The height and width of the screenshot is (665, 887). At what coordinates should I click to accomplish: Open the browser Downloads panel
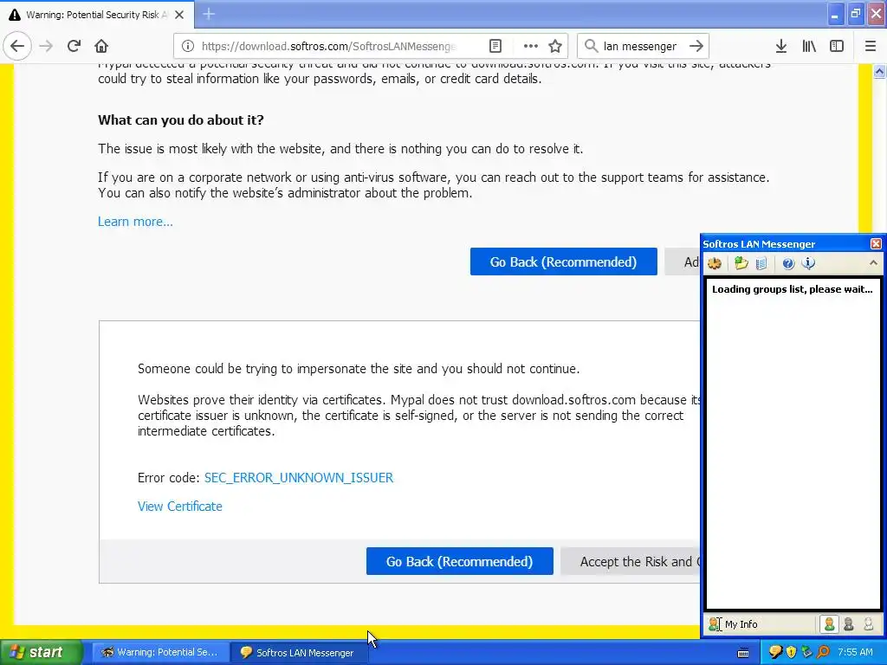781,46
